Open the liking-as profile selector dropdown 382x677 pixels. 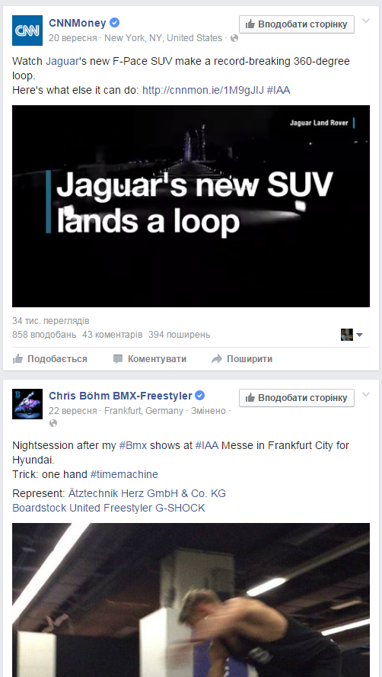point(352,335)
